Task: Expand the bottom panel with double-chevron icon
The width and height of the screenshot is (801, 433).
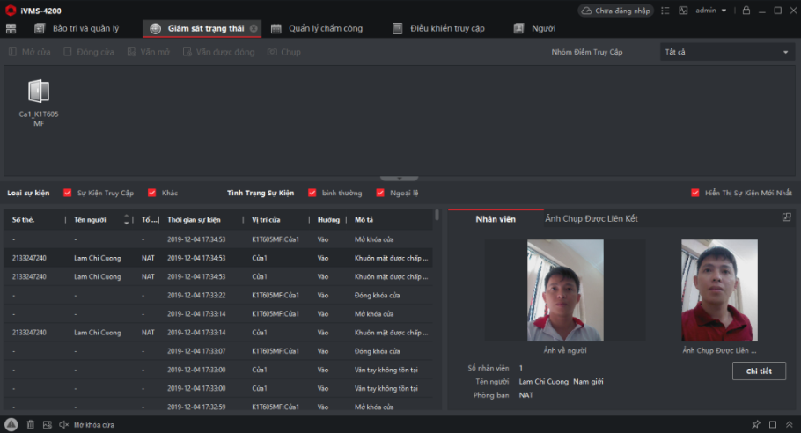Action: 788,424
